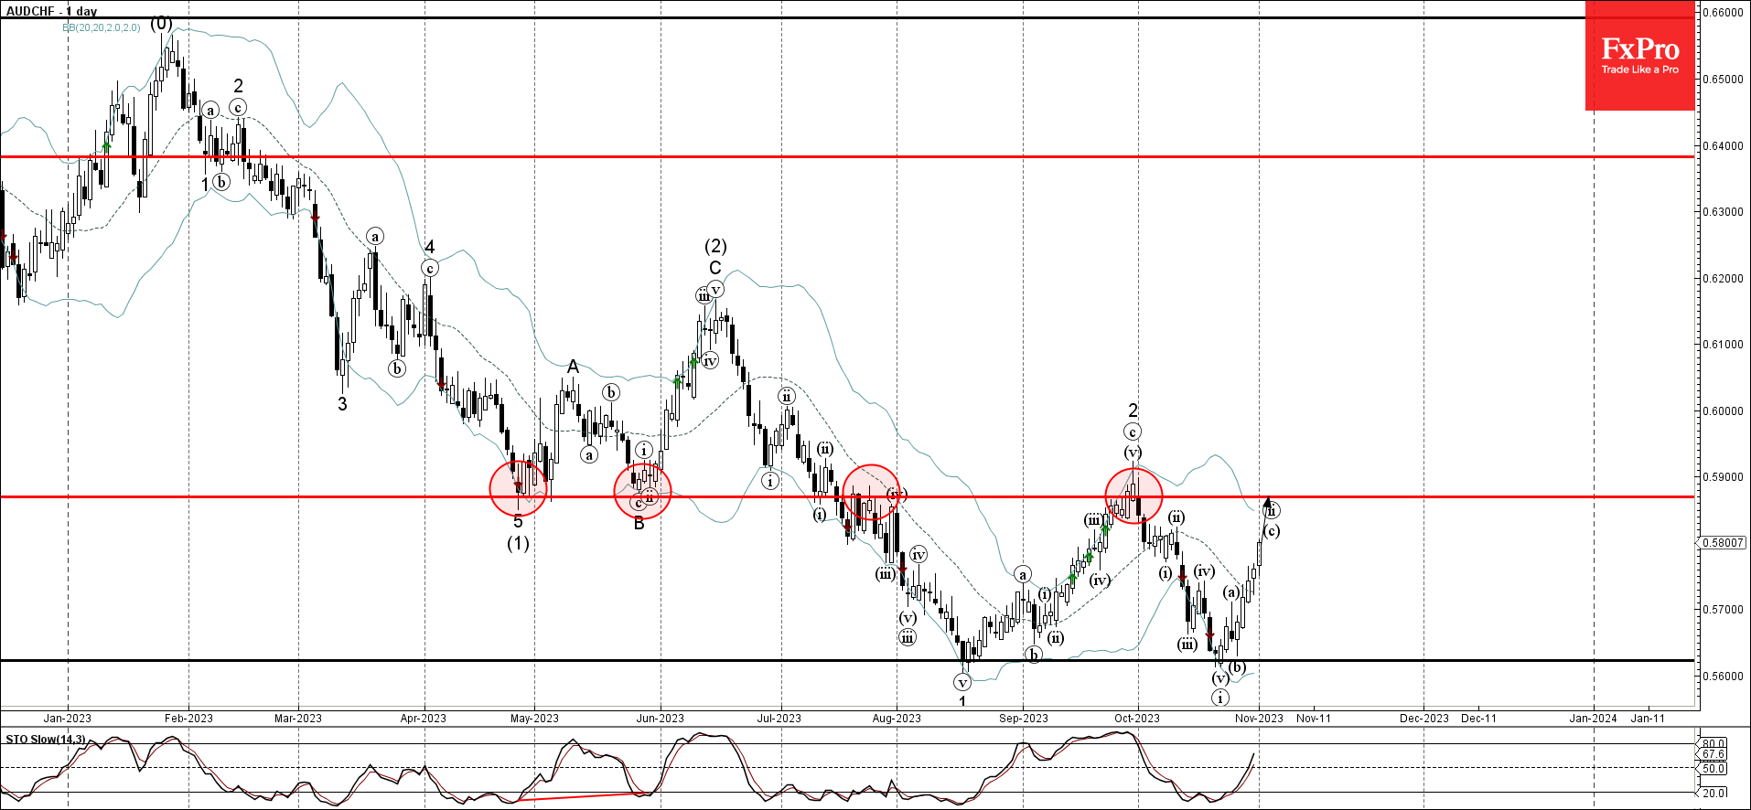
Task: Click the 0.56000 price axis label
Action: 1724,676
